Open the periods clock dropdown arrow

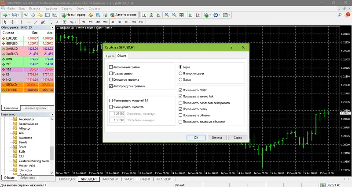click(x=219, y=15)
